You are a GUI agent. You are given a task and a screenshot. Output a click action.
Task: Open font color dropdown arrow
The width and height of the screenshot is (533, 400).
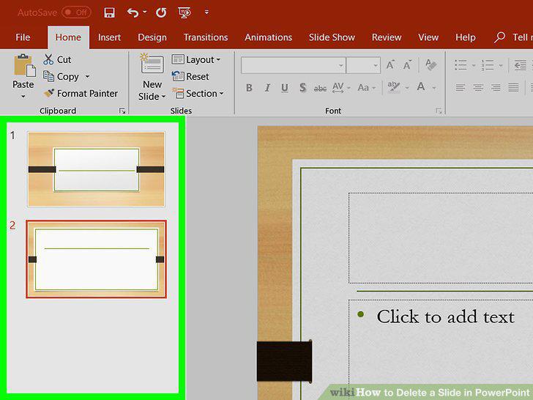(434, 88)
